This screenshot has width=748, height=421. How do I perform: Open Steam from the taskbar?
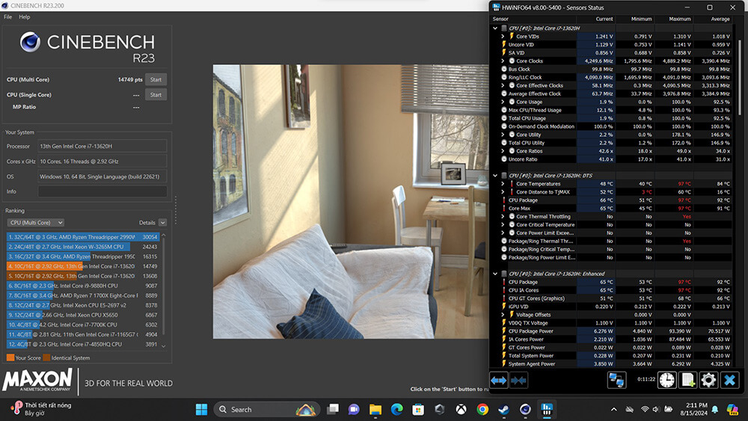[503, 410]
